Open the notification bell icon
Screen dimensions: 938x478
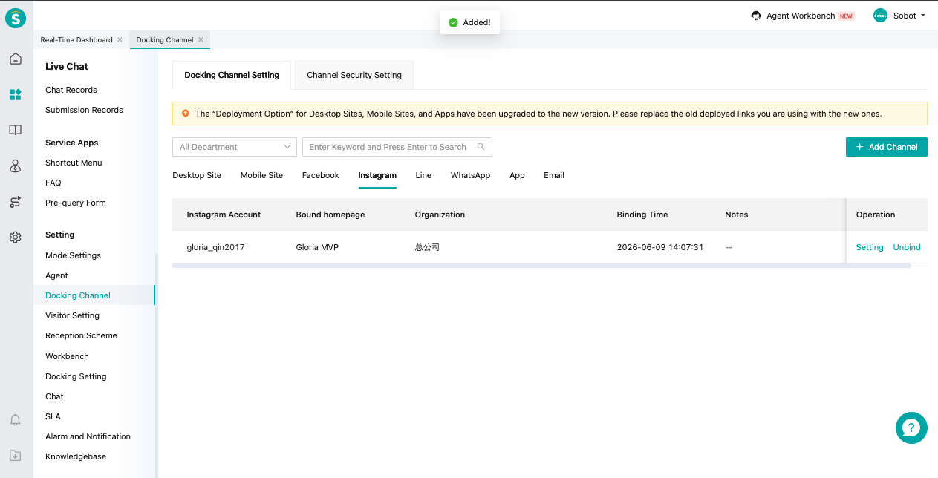(x=16, y=420)
